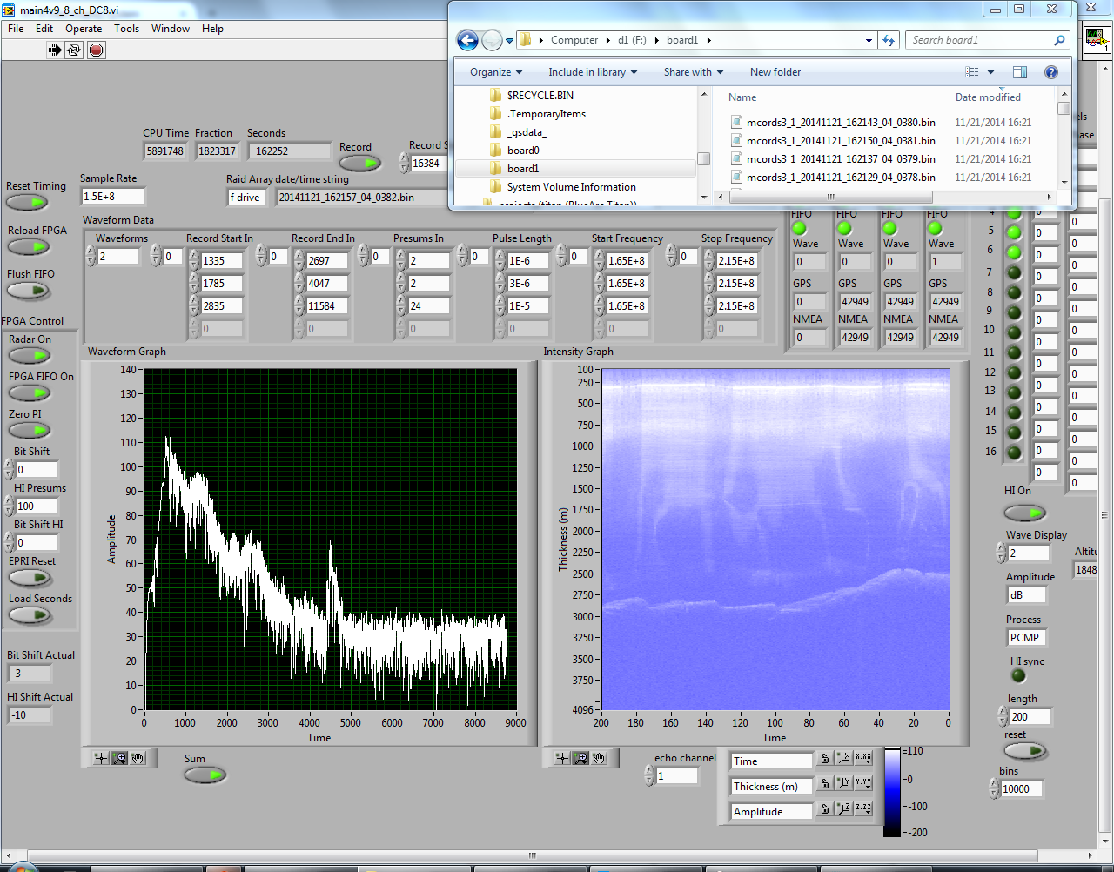Screen dimensions: 1114x872
Task: Open the Organize dropdown in Explorer
Action: point(496,72)
